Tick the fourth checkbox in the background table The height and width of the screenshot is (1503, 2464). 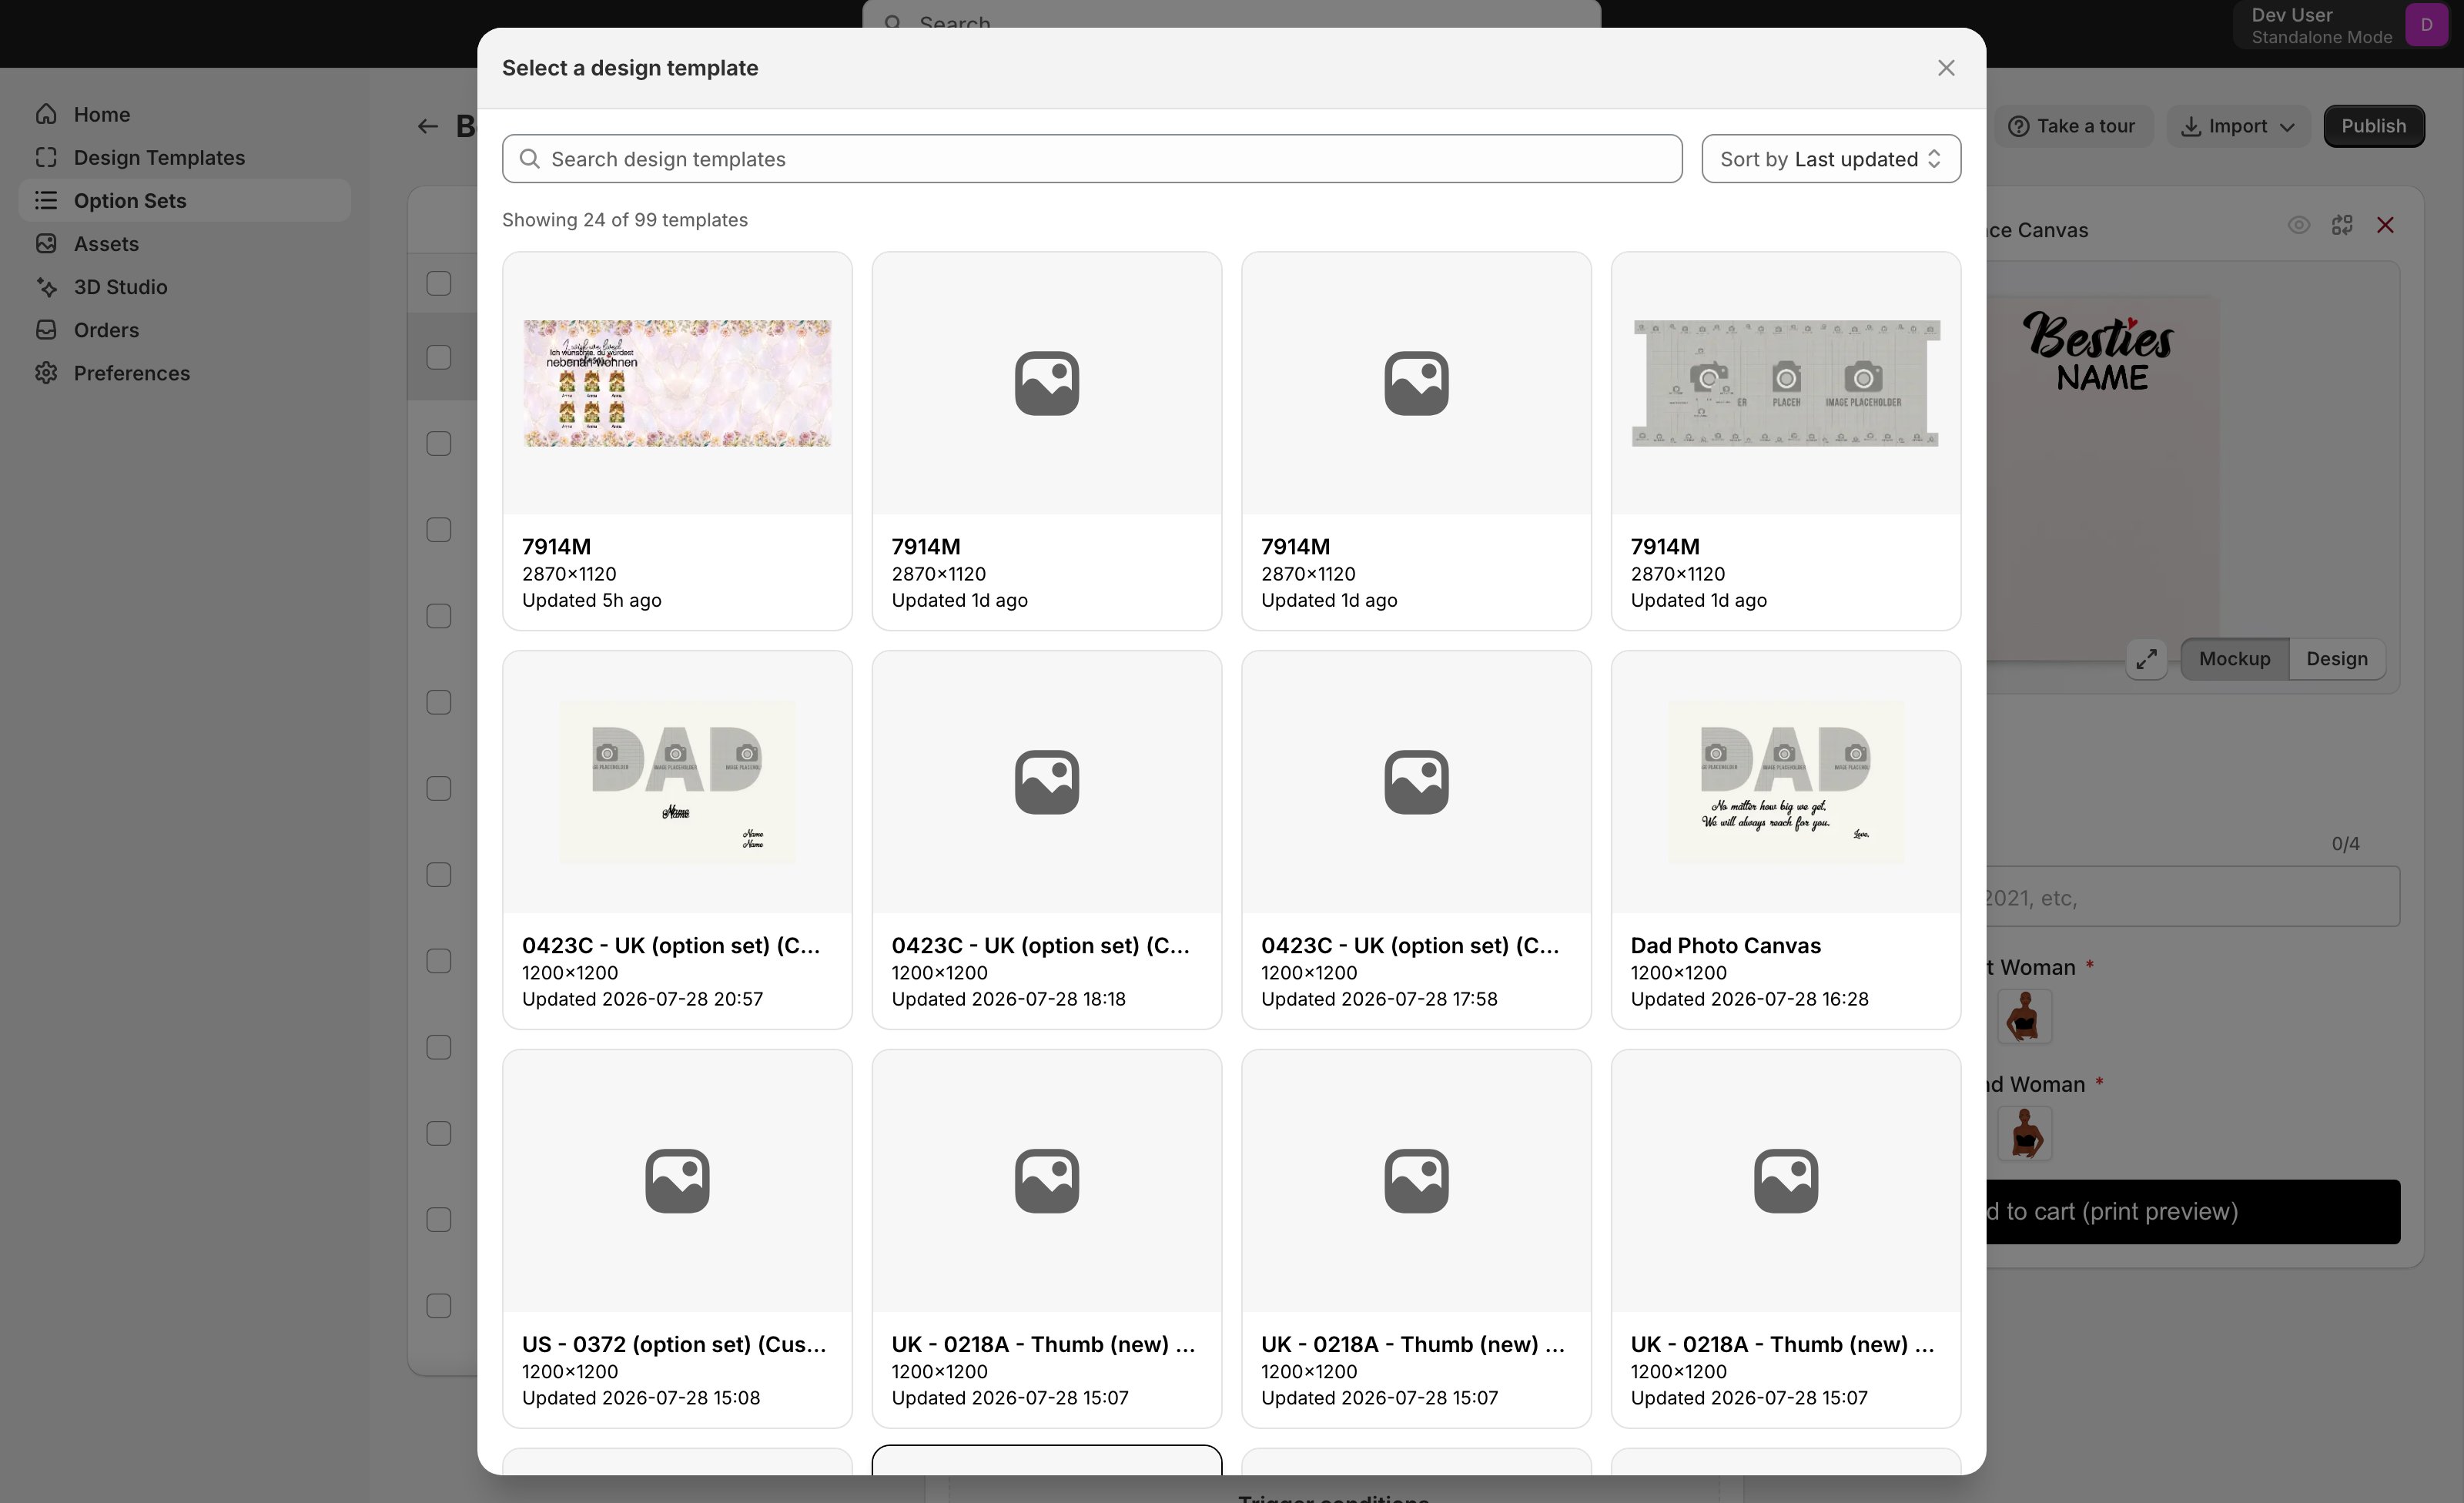(x=439, y=529)
